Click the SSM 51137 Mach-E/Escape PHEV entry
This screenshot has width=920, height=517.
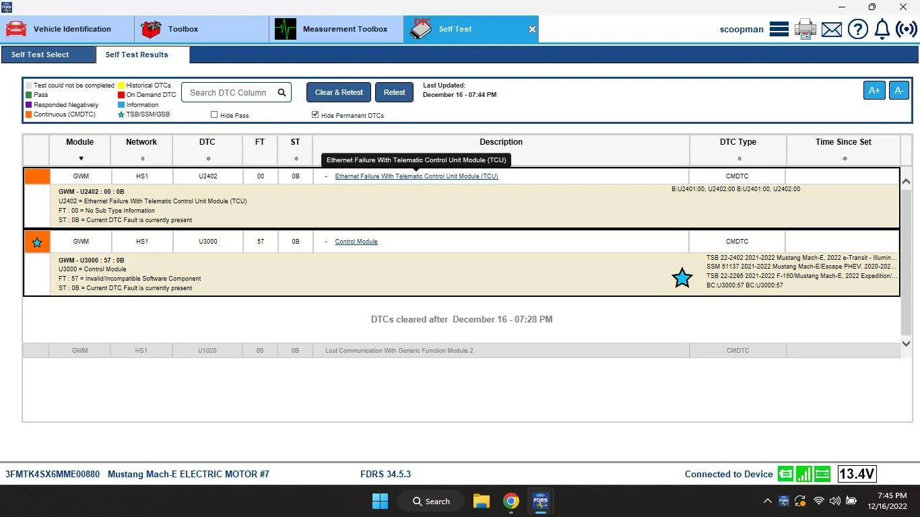tap(801, 267)
